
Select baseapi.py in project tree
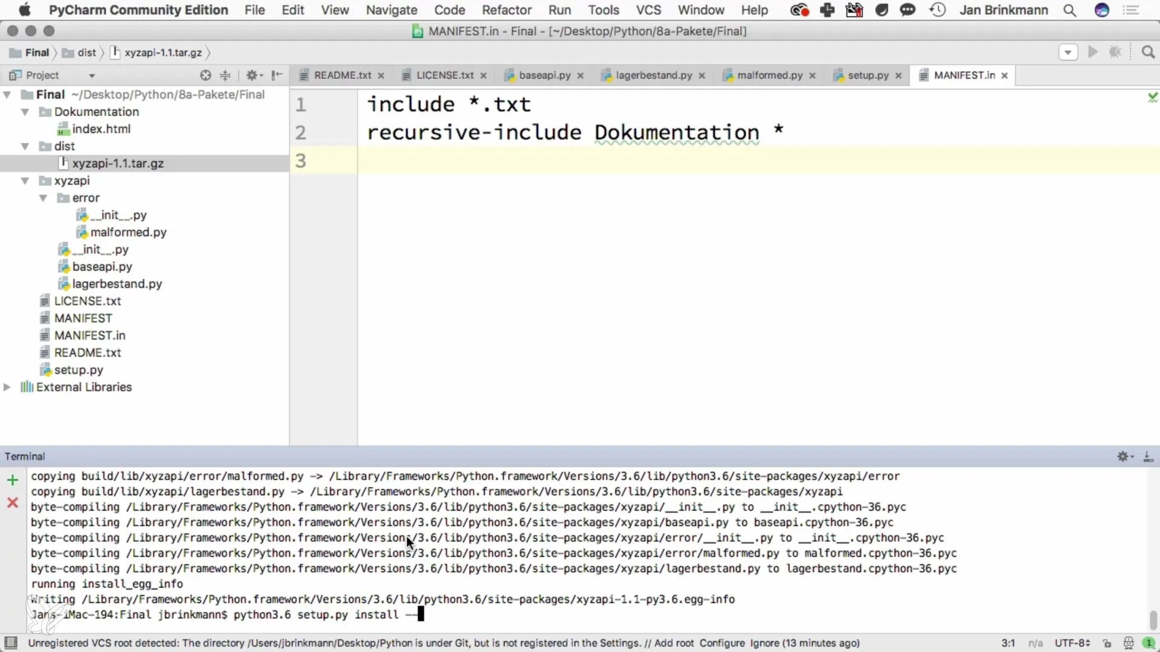pyautogui.click(x=95, y=267)
